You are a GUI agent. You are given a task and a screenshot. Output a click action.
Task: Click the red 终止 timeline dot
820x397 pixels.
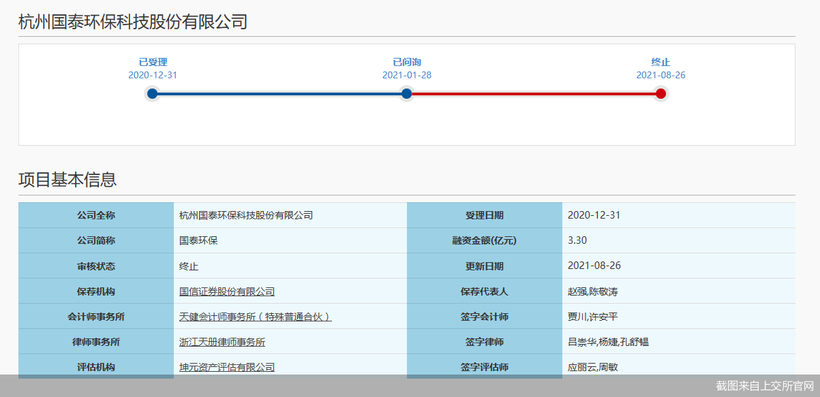point(660,94)
